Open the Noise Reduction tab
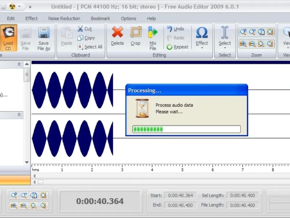Viewport: 290px width, 218px height. 64,19
